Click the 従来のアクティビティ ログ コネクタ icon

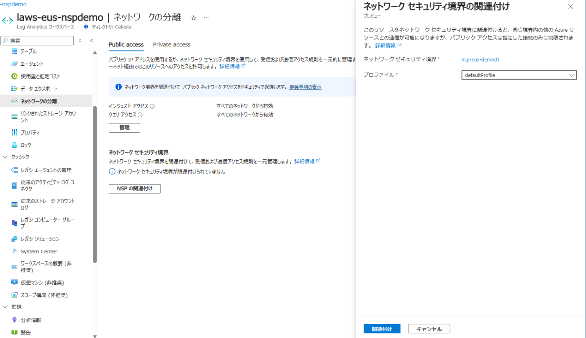[14, 185]
